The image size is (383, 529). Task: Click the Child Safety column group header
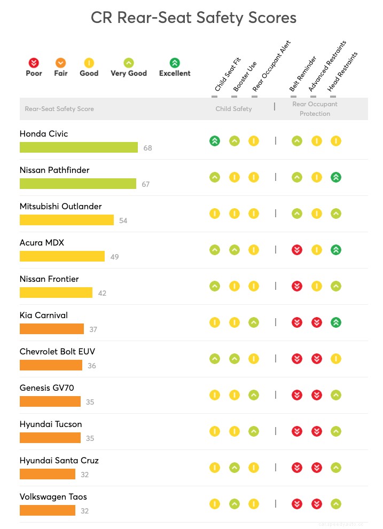click(x=233, y=109)
